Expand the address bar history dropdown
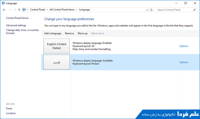Viewport: 200px width, 119px height. coord(147,10)
